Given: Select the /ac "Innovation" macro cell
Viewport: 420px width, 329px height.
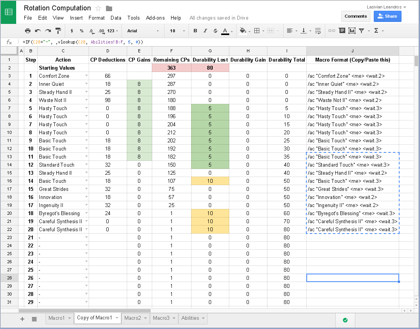Looking at the screenshot, I should coord(353,197).
